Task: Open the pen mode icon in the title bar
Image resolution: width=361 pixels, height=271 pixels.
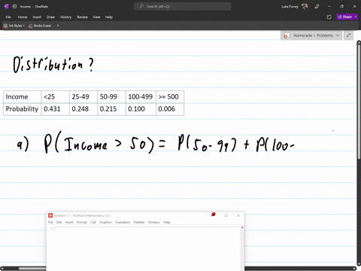Action: (317, 7)
